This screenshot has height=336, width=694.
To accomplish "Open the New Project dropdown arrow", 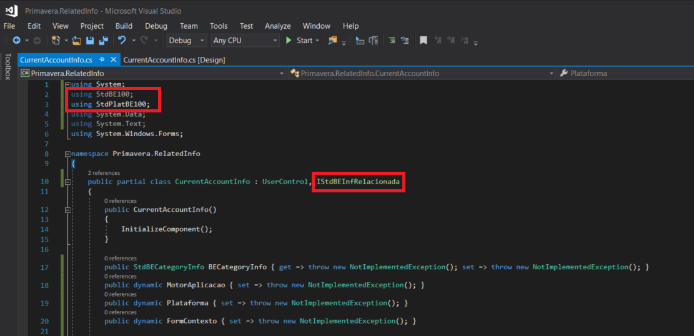I will [x=66, y=41].
